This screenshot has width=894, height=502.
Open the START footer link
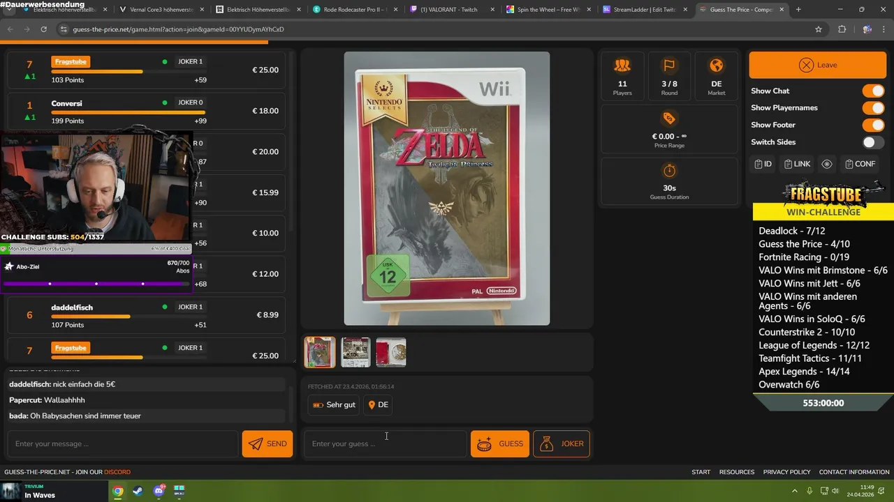point(701,472)
